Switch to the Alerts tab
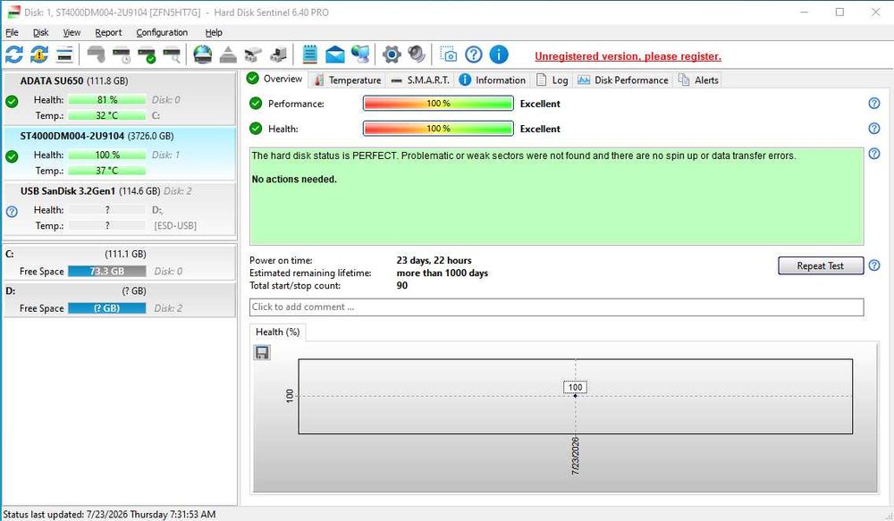 coord(698,80)
